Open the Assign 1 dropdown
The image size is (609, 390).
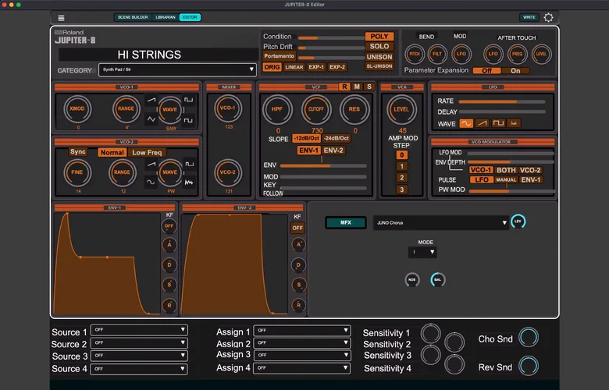[x=302, y=331]
